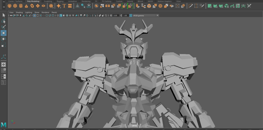Click the Bevel shelf icon

149,6
